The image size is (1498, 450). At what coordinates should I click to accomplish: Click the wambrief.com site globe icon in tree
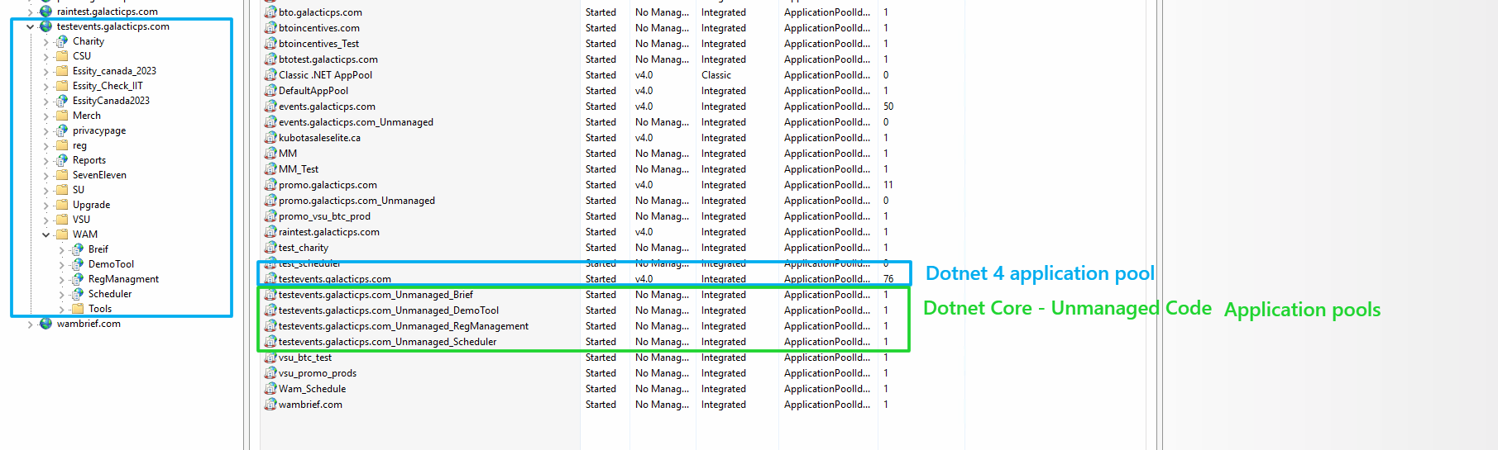tap(46, 324)
